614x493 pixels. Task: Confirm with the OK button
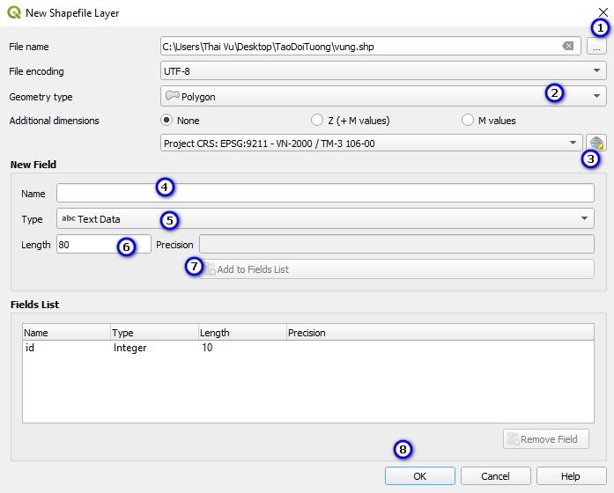pyautogui.click(x=420, y=475)
